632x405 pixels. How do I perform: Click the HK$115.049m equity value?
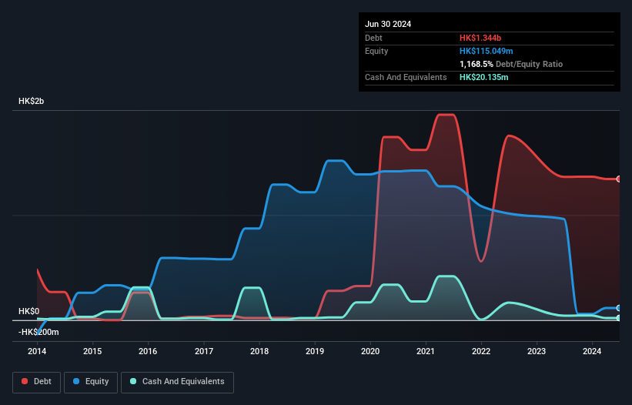pos(486,51)
